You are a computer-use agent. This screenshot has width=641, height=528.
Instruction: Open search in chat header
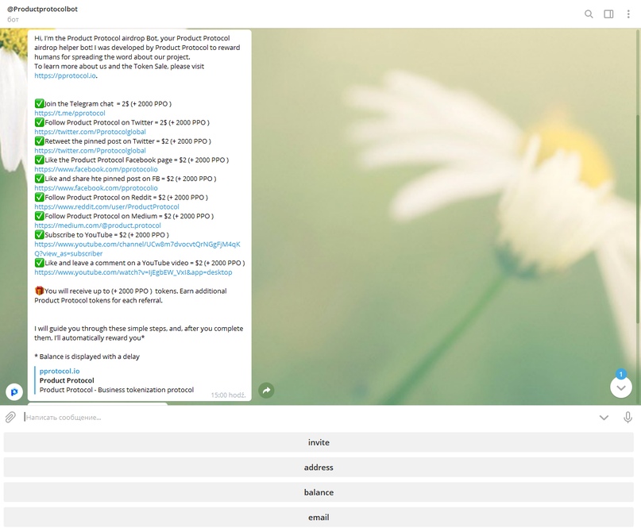tap(589, 13)
